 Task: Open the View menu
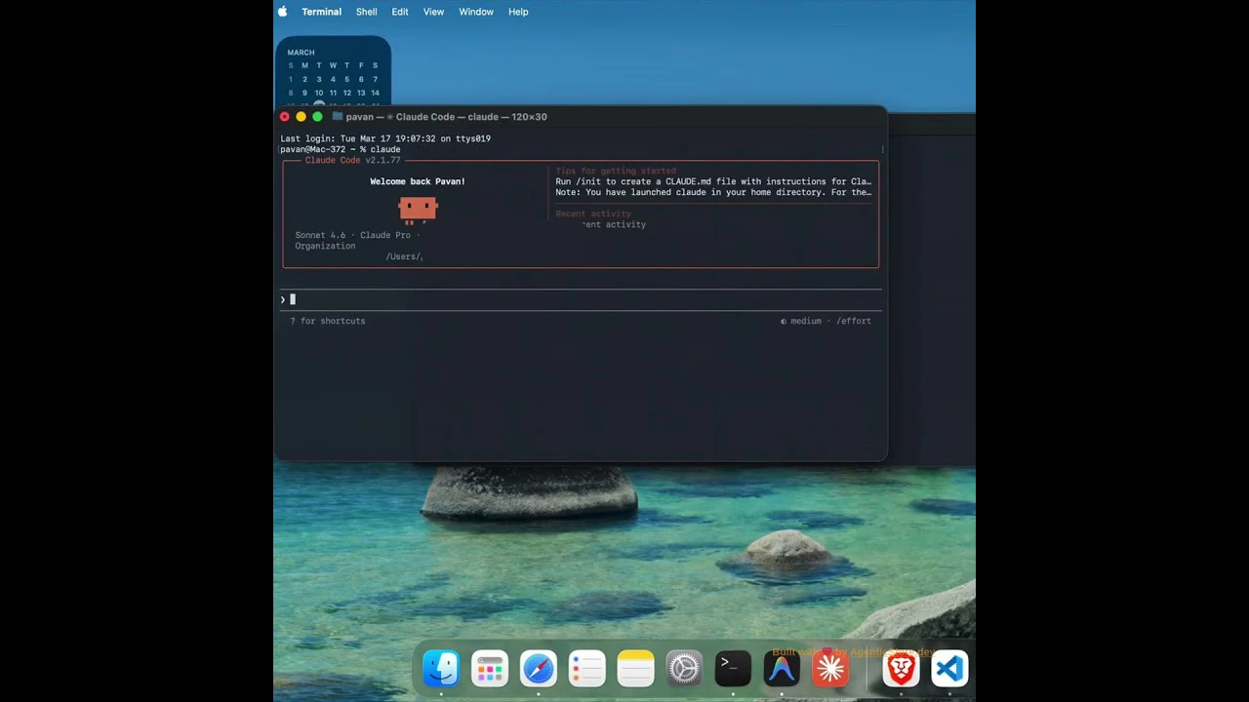(x=433, y=12)
